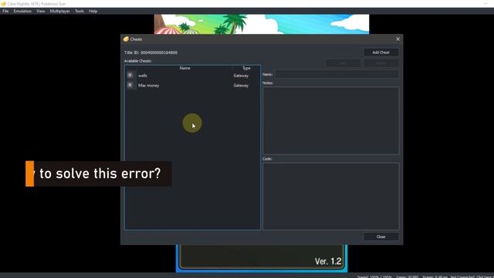Screen dimensions: 494x278
Task: Select the Max money cheat row
Action: [192, 86]
